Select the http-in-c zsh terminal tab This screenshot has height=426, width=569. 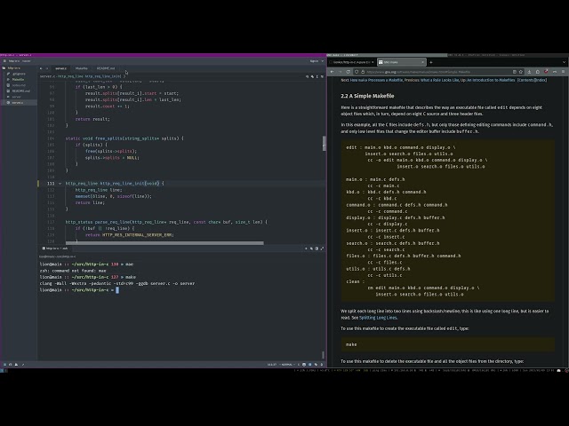(55, 248)
